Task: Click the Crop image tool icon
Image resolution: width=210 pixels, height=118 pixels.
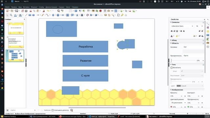Action: coord(109,15)
